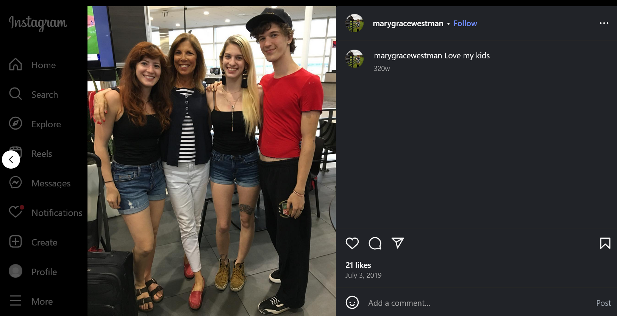Click in the Add a comment field
The width and height of the screenshot is (617, 316).
[478, 303]
